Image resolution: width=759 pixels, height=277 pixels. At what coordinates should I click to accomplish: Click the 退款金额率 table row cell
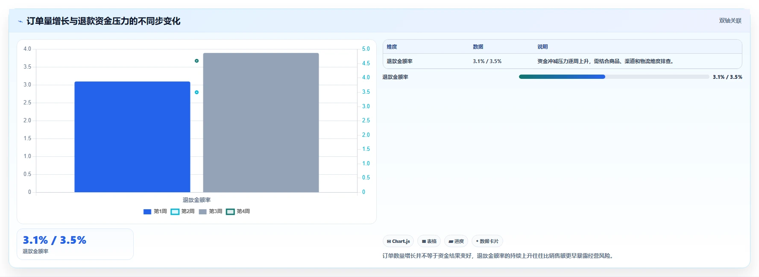tap(399, 61)
